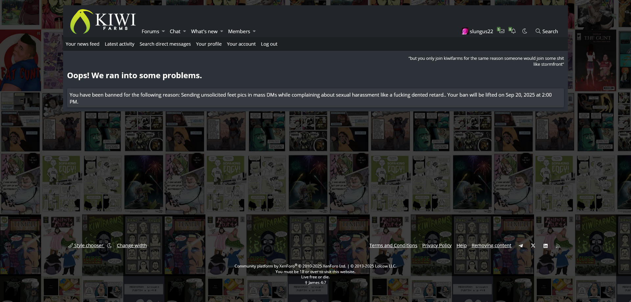Click the slungus22 user avatar
The image size is (631, 302).
pos(465,32)
